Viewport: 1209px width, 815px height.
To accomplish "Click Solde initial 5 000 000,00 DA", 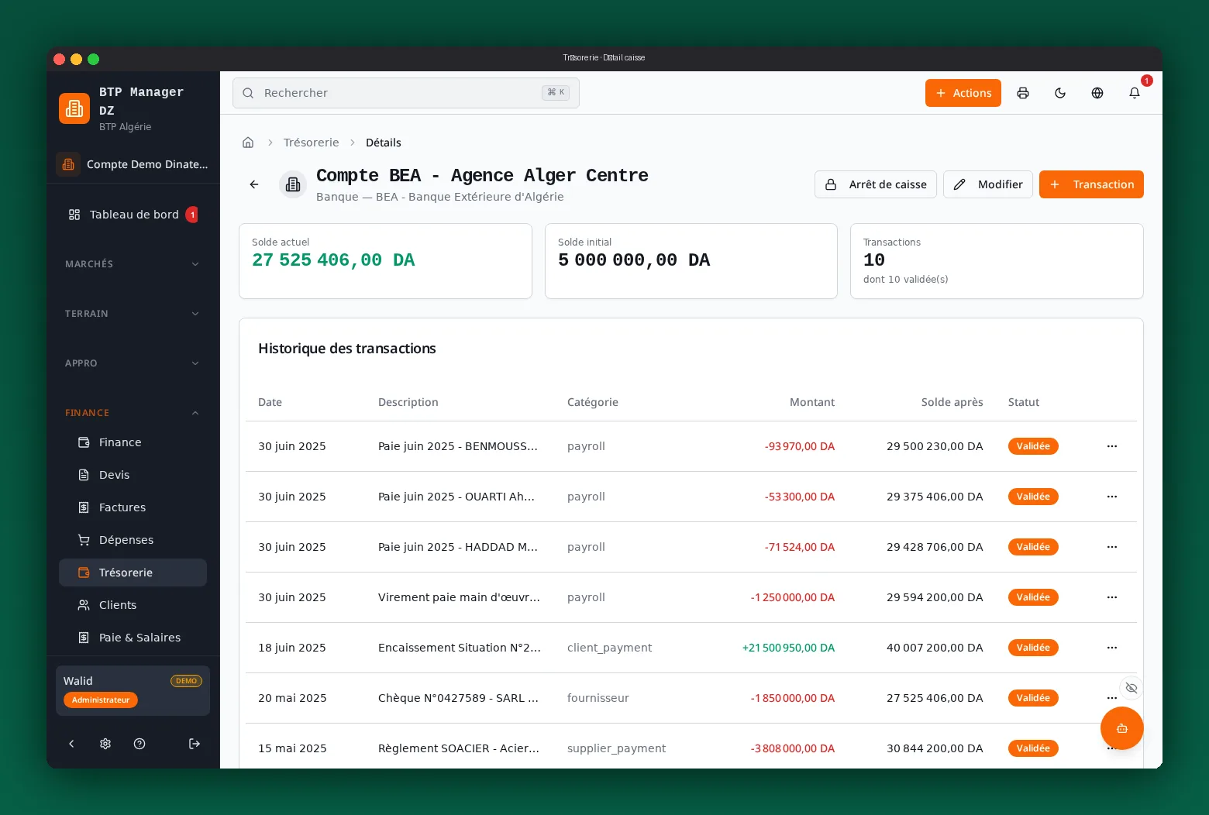I will click(x=634, y=260).
